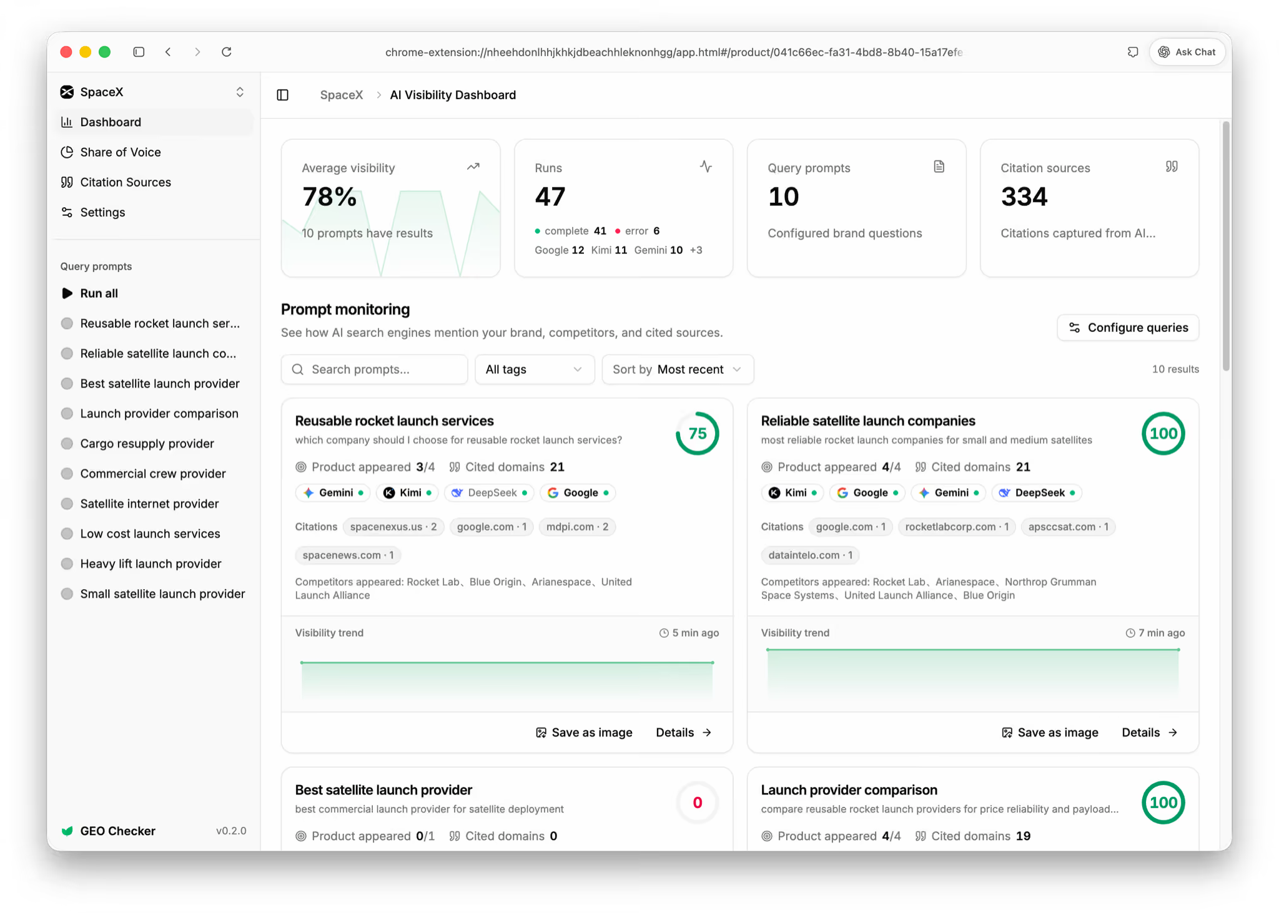1279x913 pixels.
Task: Click the chat bubble icon beside Ask Chat
Action: pyautogui.click(x=1132, y=52)
